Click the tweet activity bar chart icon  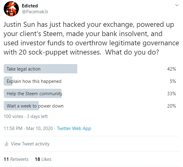point(6,144)
